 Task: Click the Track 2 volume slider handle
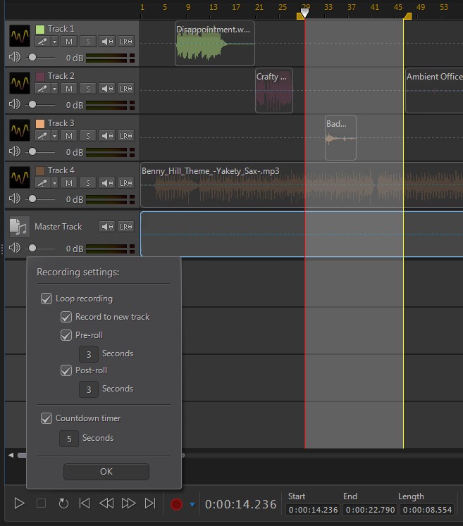click(32, 105)
